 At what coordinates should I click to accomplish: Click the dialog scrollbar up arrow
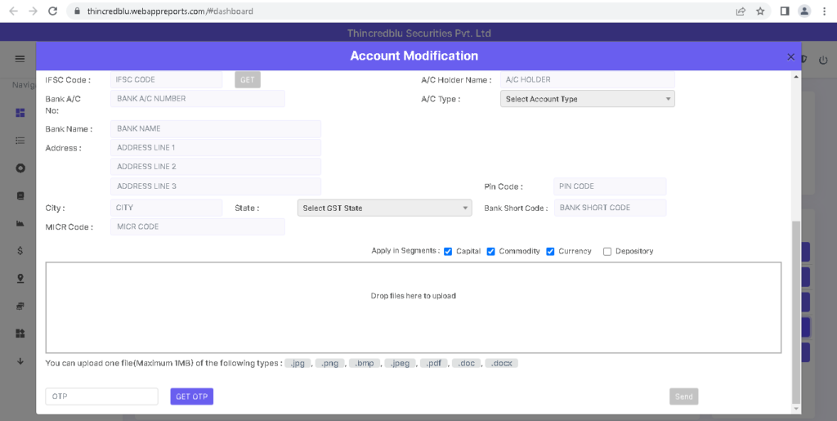pyautogui.click(x=796, y=77)
